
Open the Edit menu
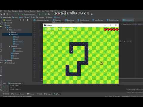coord(5,11)
